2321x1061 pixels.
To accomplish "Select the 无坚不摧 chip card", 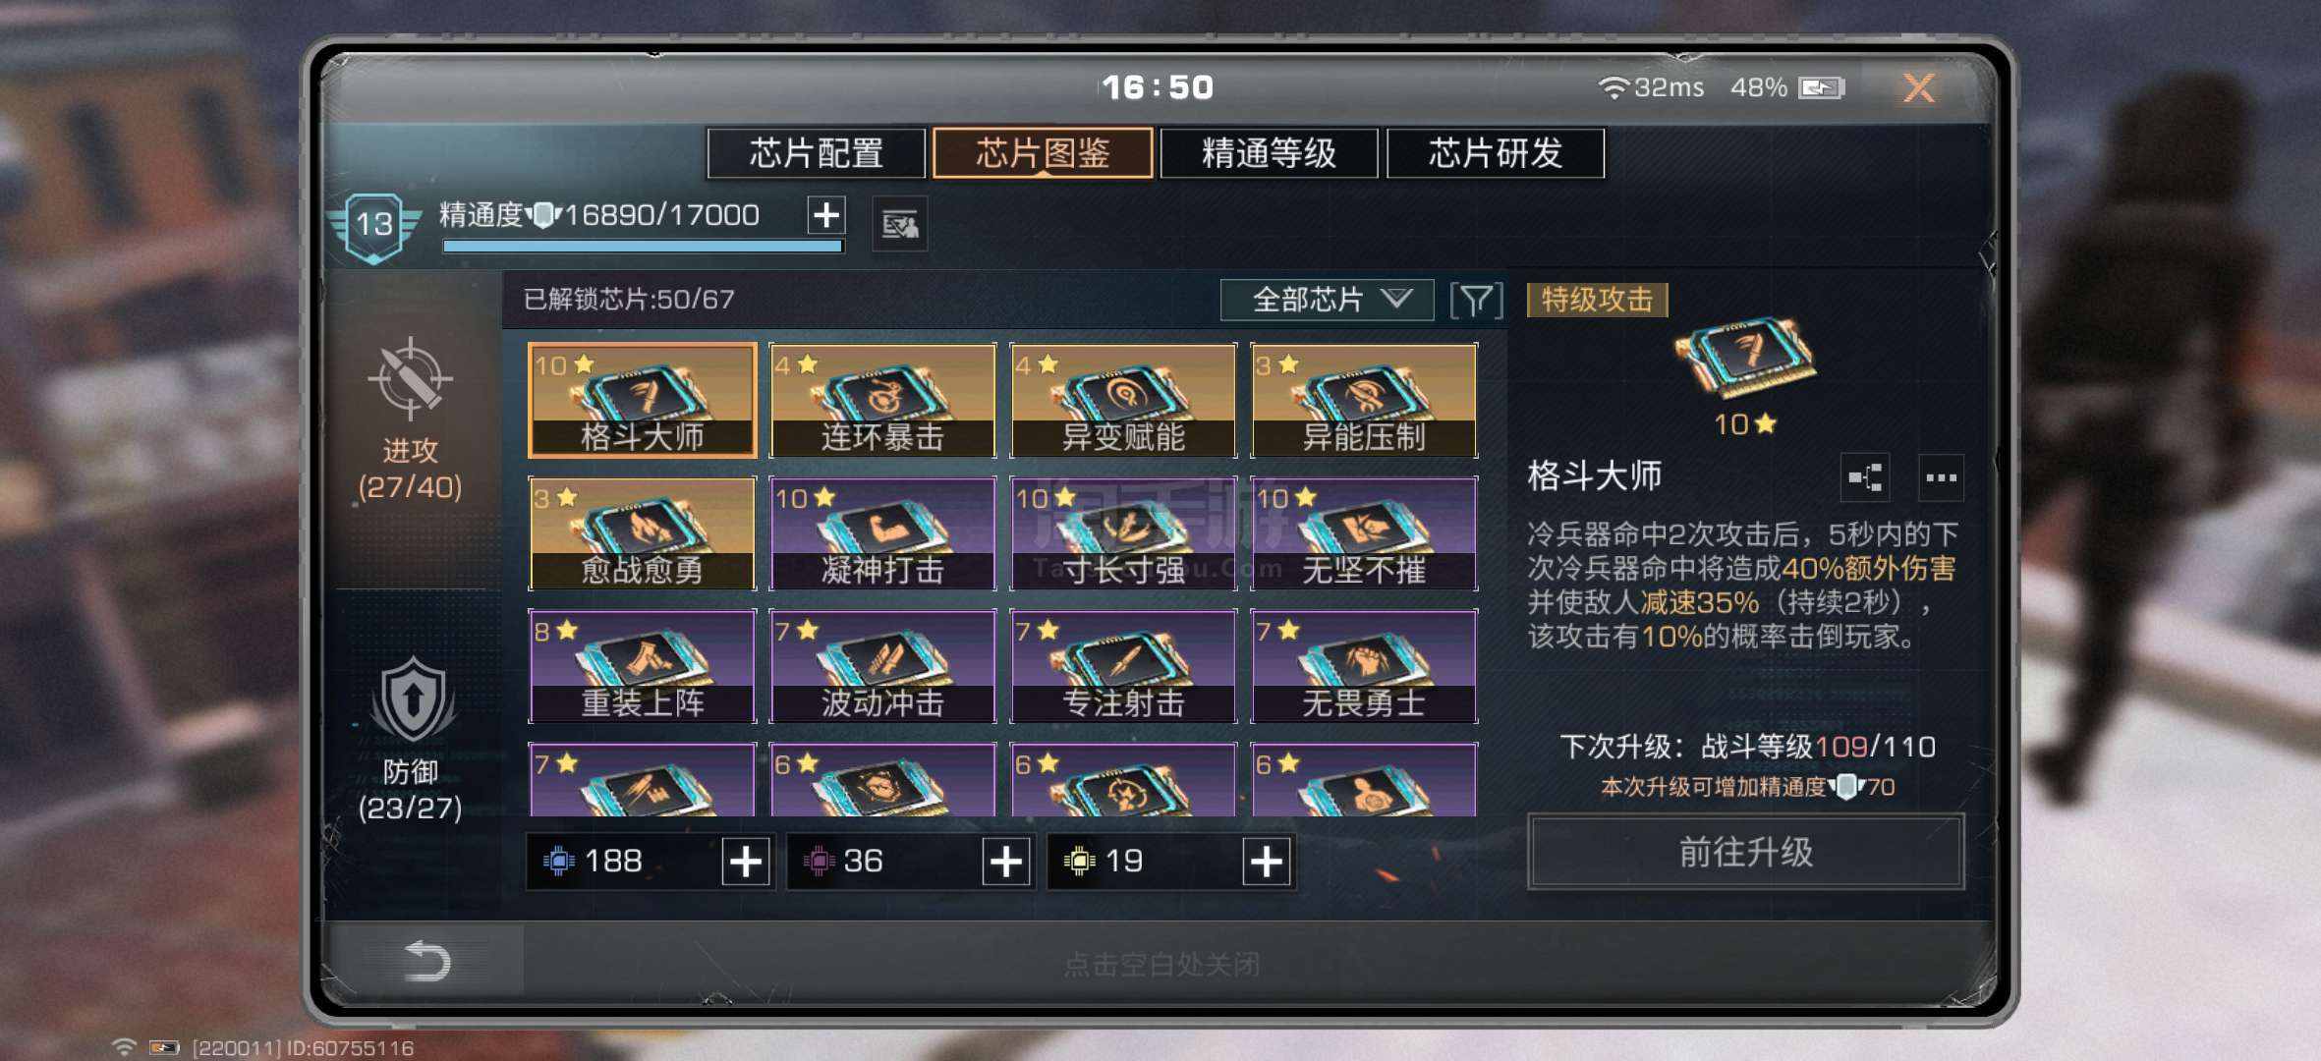I will (x=1364, y=533).
